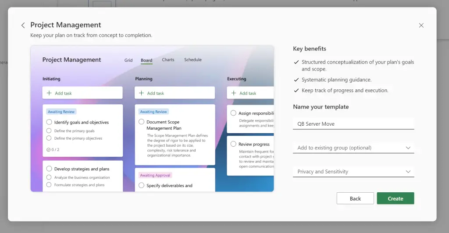Viewport: 449px width, 233px height.
Task: Open the Schedule tab
Action: point(192,60)
